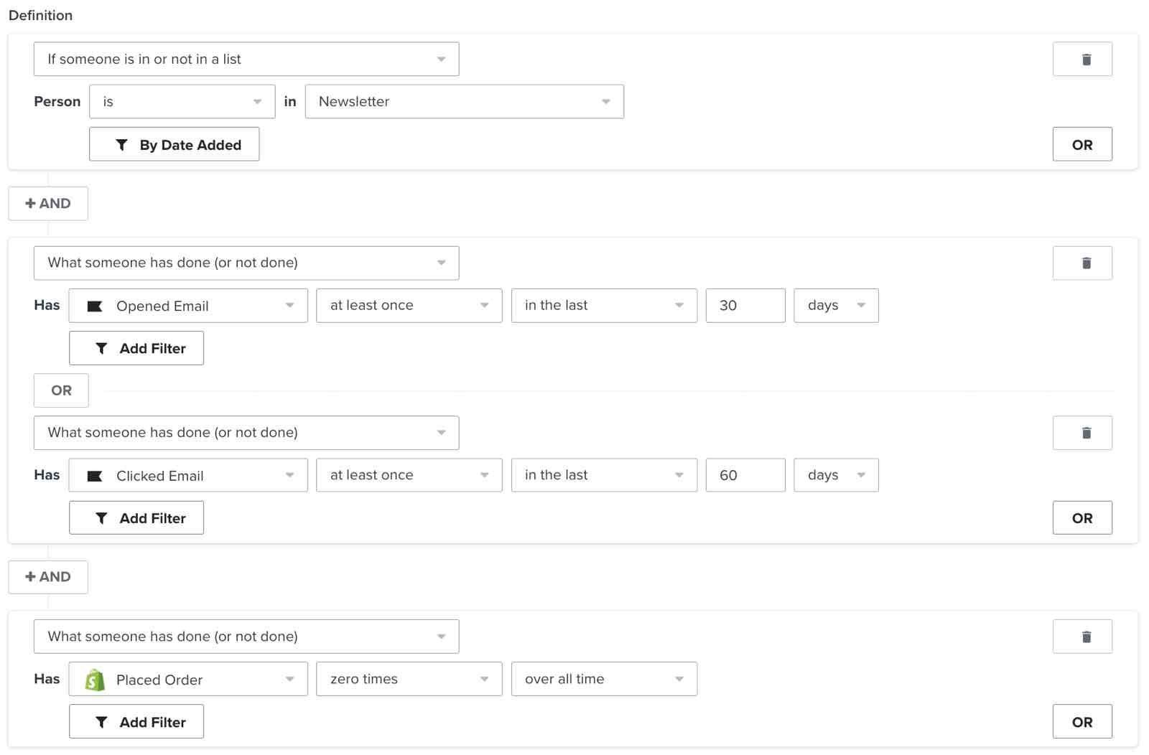Click the Shopify icon beside Placed Order

click(x=94, y=679)
